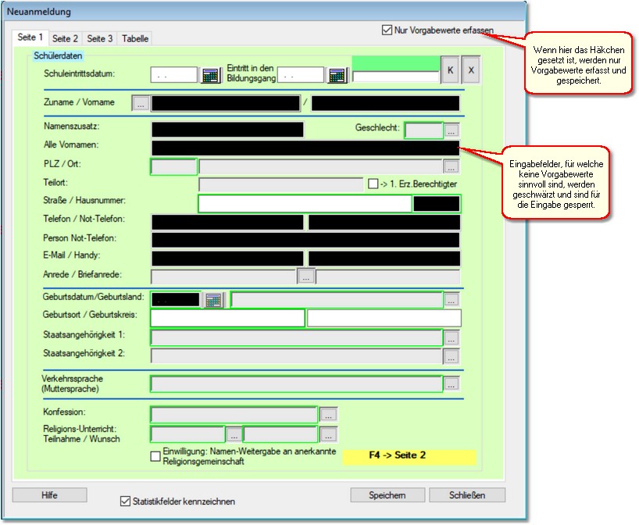This screenshot has height=525, width=639.
Task: Click into Straße / Hausnummer input field
Action: click(x=305, y=204)
